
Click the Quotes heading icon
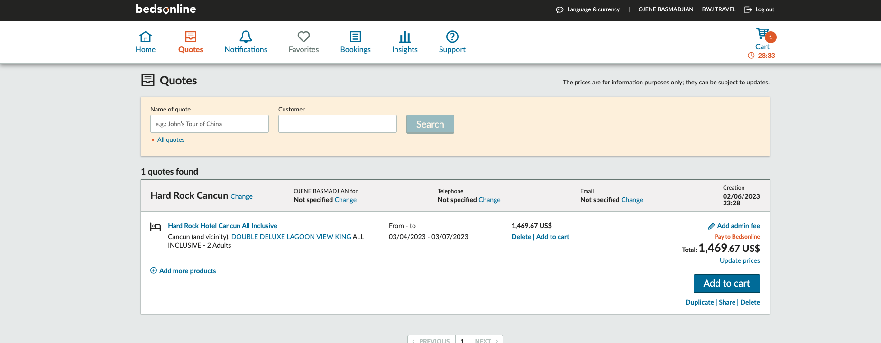click(x=148, y=80)
